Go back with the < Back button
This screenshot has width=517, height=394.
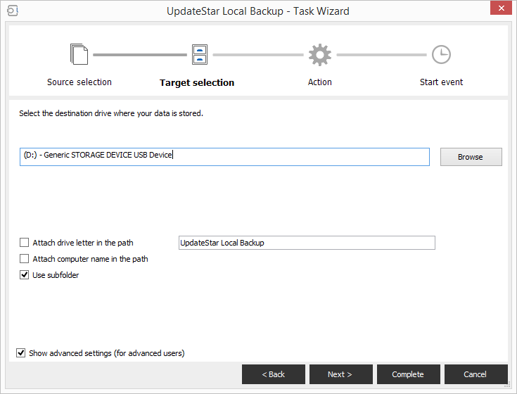(273, 374)
